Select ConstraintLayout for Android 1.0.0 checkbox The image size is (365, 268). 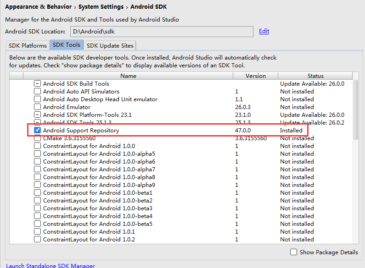tap(37, 146)
